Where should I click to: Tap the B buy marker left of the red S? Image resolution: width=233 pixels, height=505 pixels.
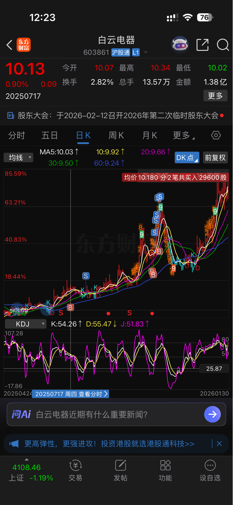point(70,308)
